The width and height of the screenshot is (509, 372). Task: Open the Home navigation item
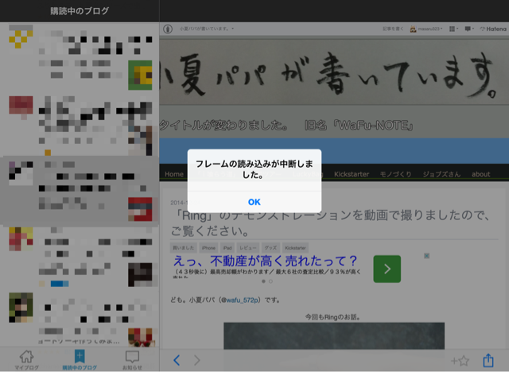(174, 174)
